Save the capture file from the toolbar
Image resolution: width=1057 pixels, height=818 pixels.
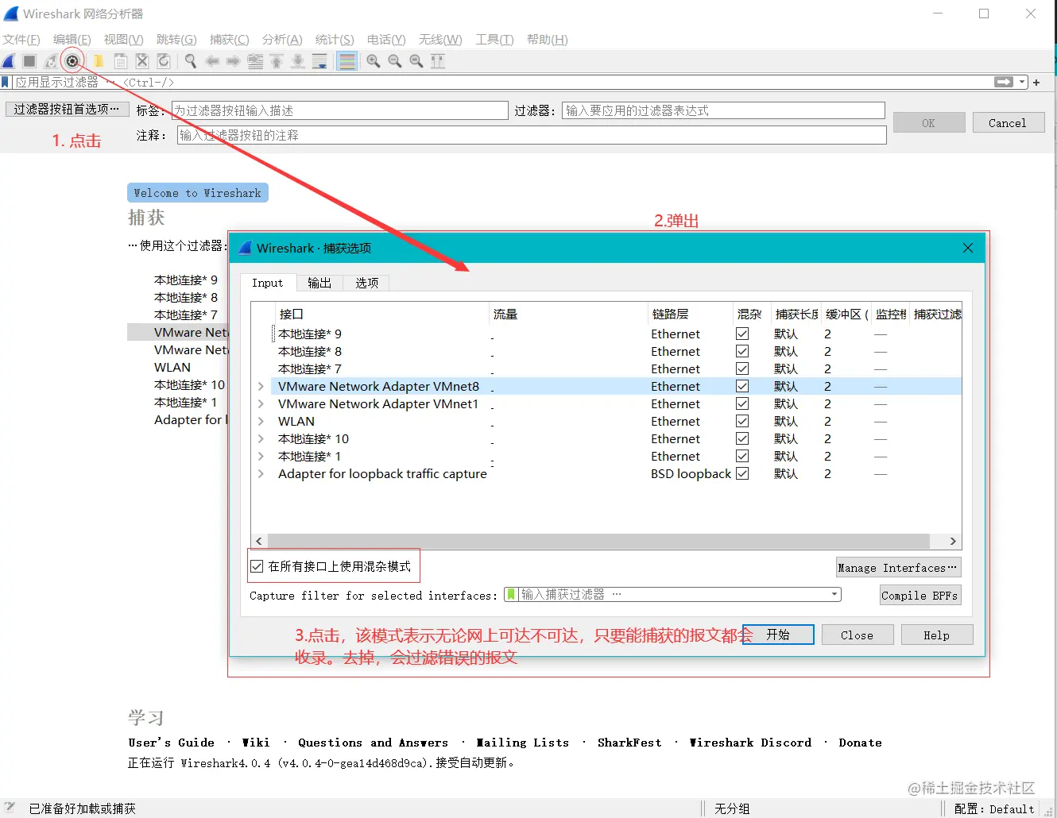coord(120,61)
